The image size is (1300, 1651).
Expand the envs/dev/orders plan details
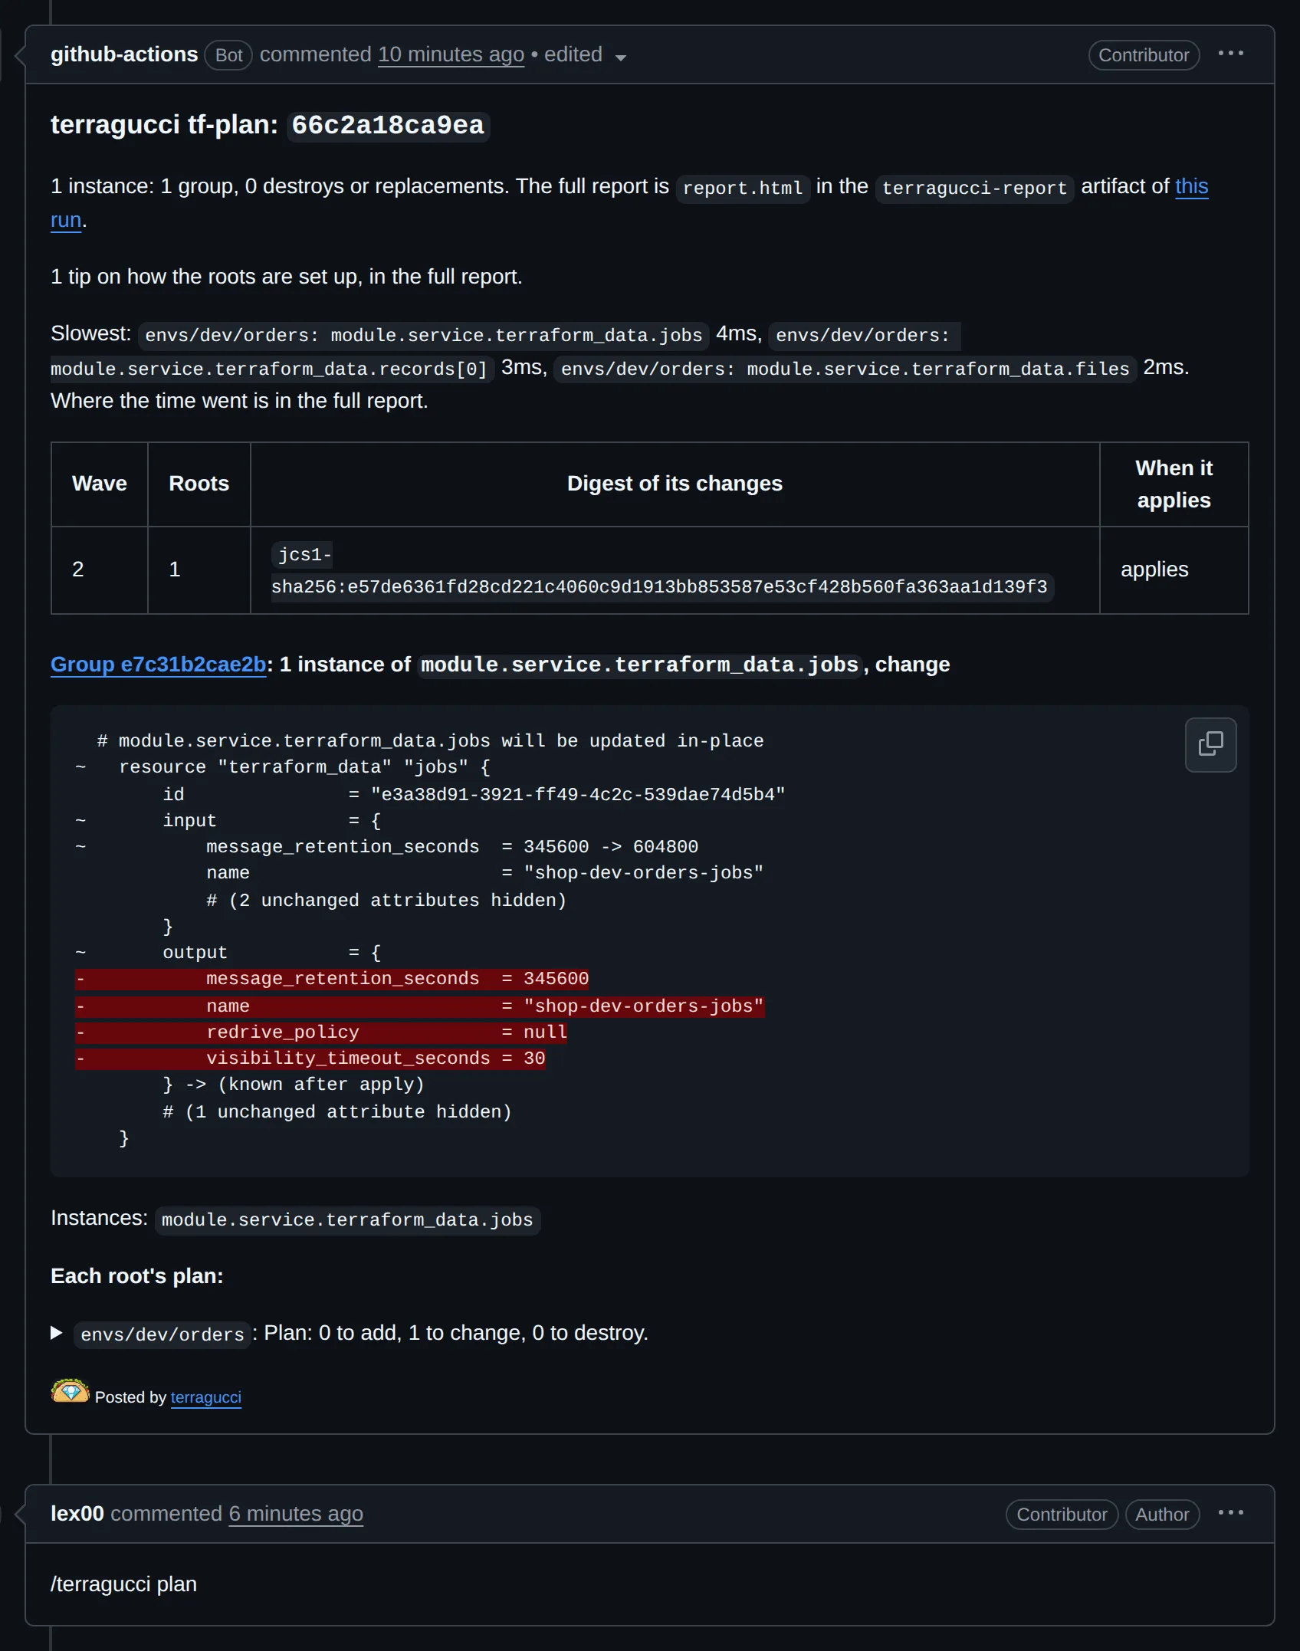coord(57,1333)
